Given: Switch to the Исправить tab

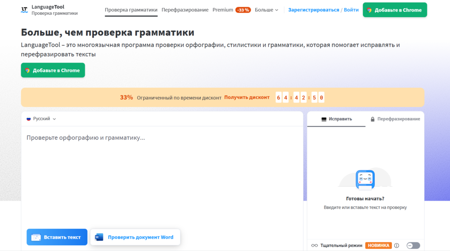Looking at the screenshot, I should click(336, 119).
